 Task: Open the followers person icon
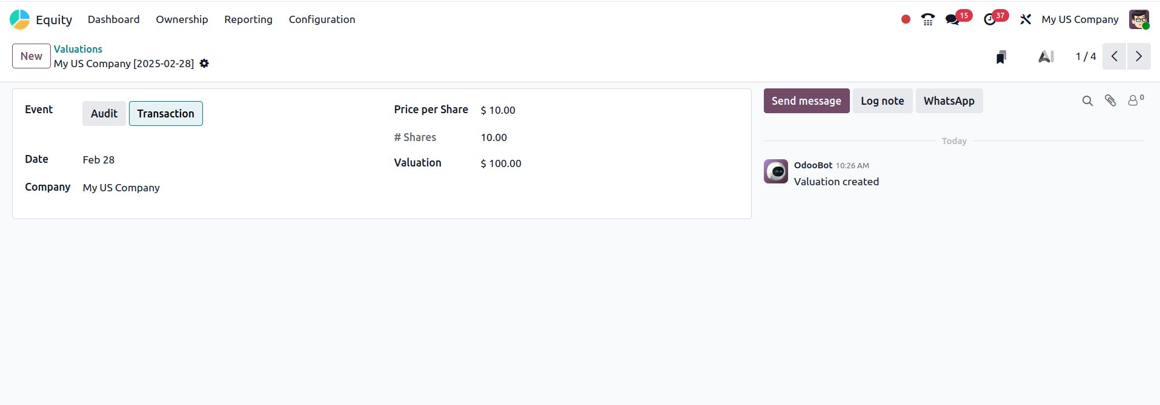(x=1133, y=101)
